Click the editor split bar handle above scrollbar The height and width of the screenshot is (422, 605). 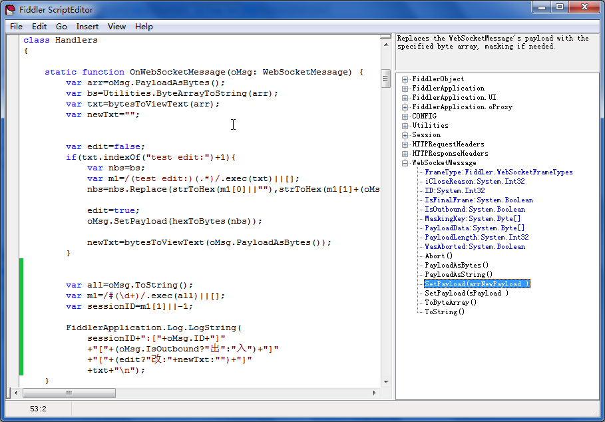coord(385,37)
